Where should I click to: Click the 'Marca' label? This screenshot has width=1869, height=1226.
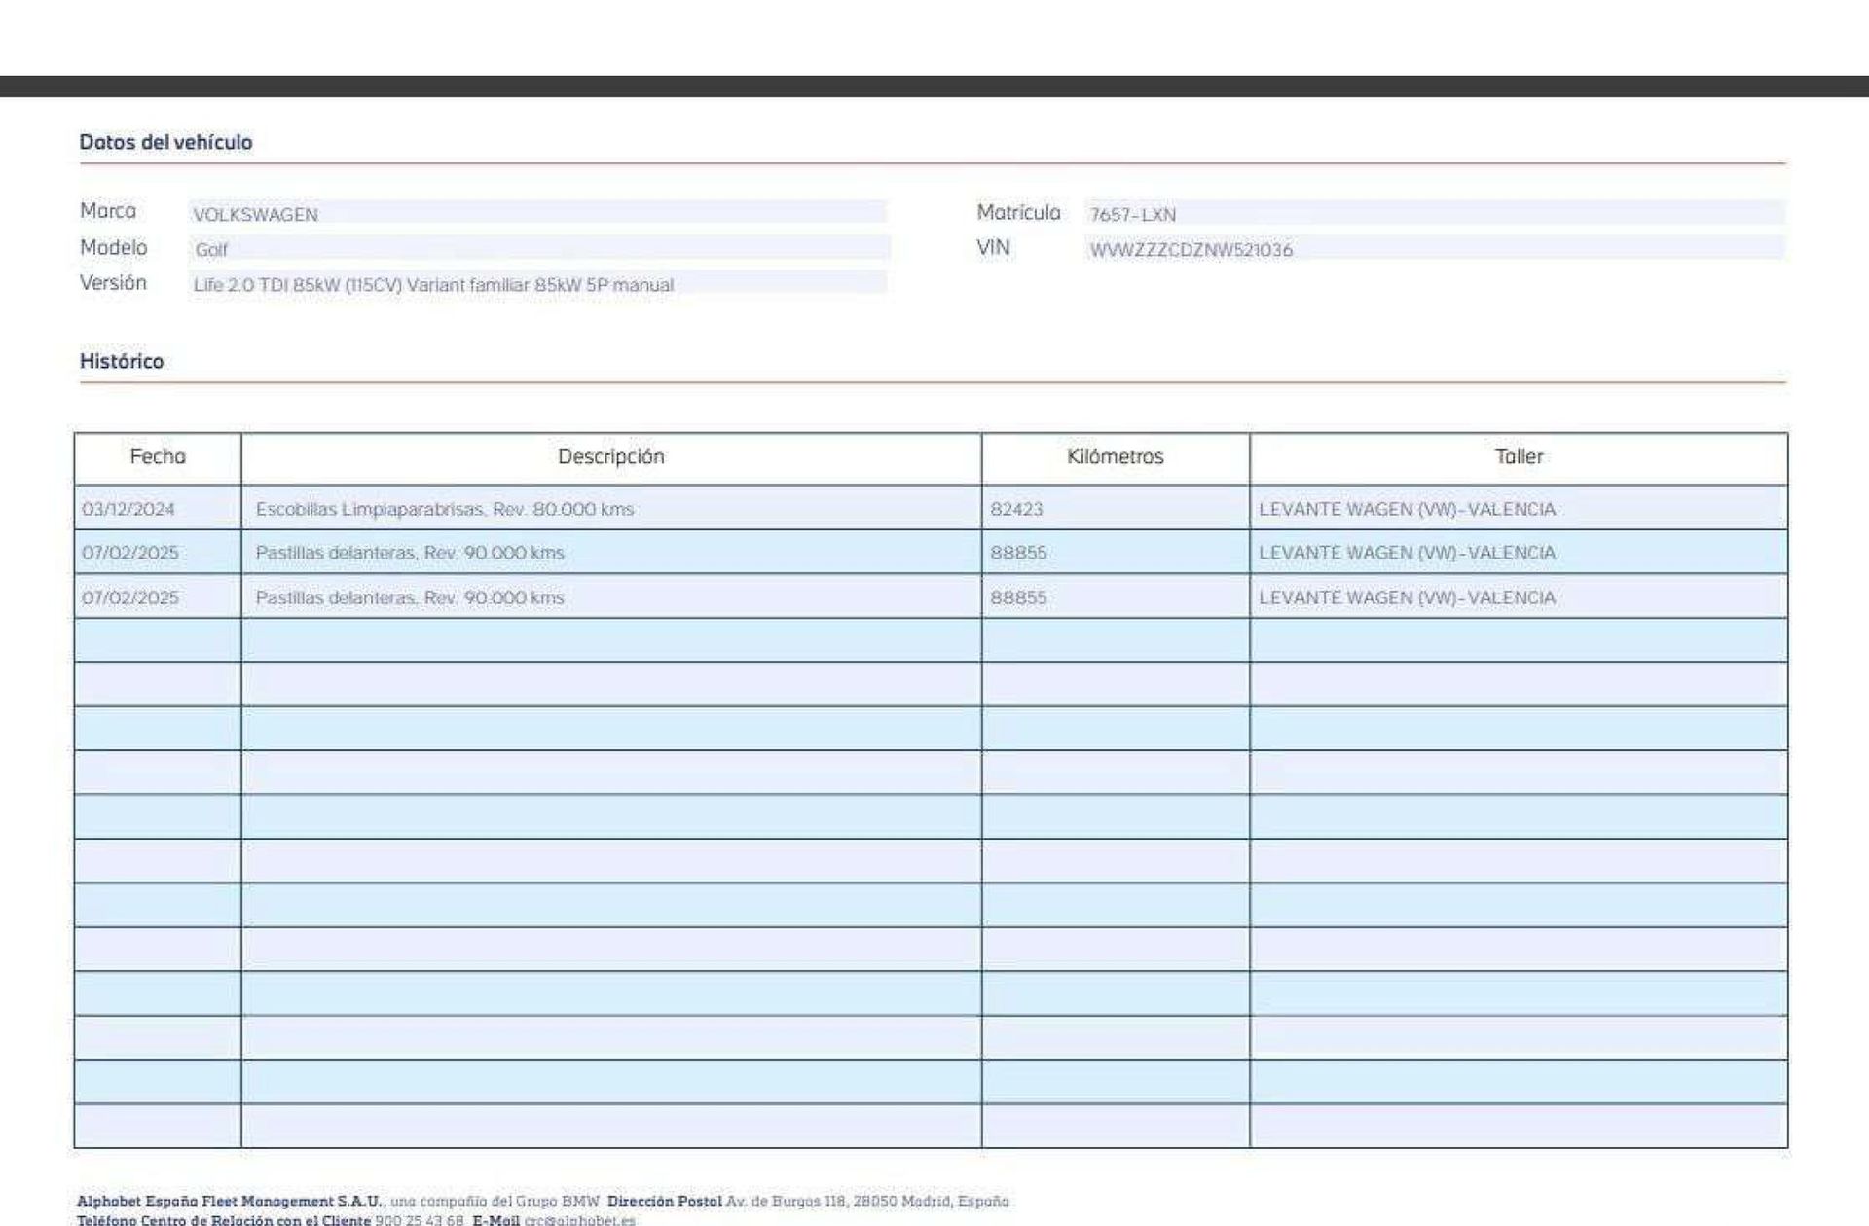click(108, 211)
